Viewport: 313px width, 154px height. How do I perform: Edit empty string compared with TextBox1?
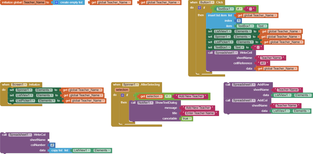(251, 9)
